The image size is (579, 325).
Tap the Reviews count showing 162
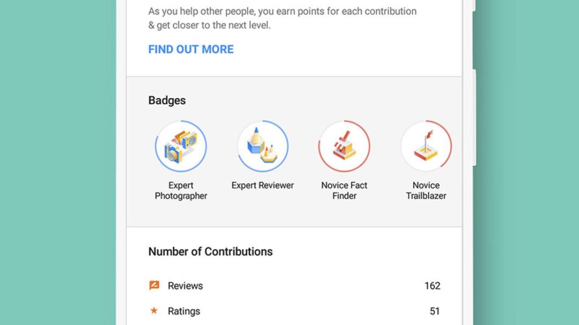point(433,286)
